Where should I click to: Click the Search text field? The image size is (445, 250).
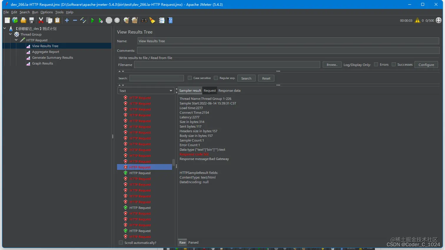pos(157,78)
